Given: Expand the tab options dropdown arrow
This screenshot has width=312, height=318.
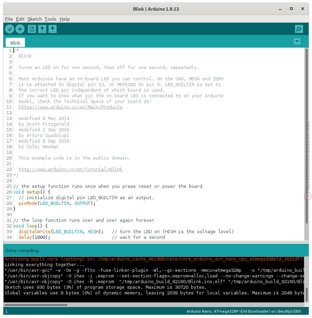Looking at the screenshot, I should point(297,41).
